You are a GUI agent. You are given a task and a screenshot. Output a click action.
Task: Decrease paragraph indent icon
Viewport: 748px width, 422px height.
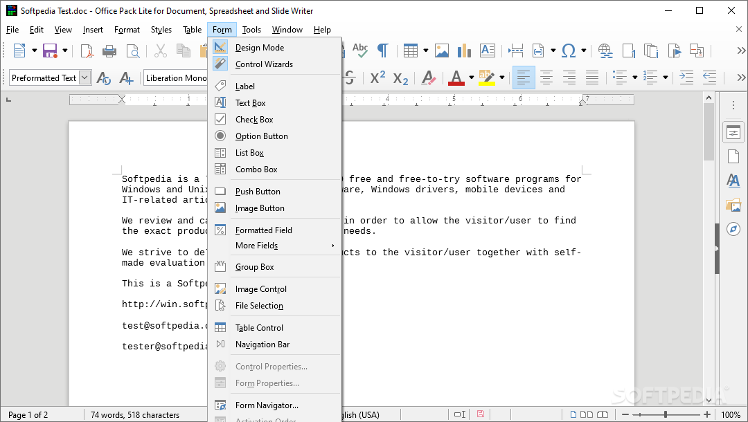click(x=709, y=77)
